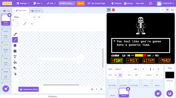Image resolution: width=176 pixels, height=98 pixels.
Task: Edit the sprite name Attack 5 field
Action: click(122, 69)
